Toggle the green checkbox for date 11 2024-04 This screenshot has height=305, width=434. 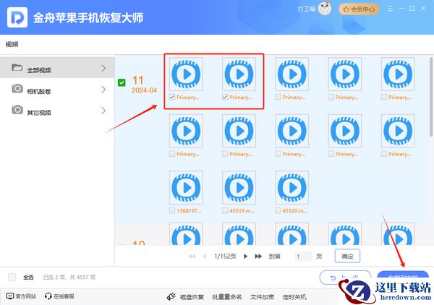point(122,82)
